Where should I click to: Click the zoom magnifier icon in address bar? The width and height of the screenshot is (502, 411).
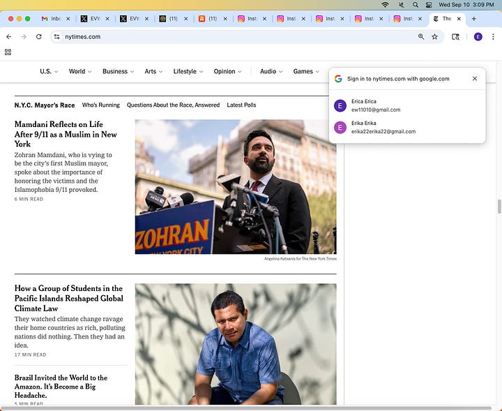coord(421,37)
